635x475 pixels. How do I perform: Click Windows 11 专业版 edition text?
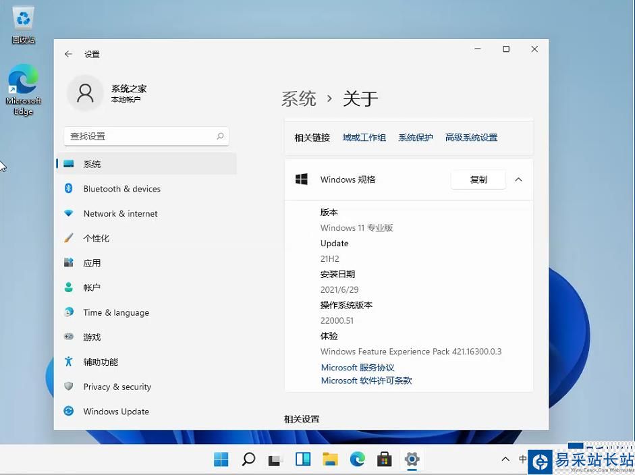(357, 227)
